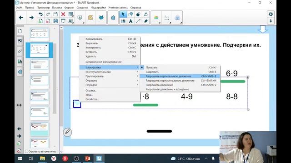Viewport: 291px width, 163px height.
Task: Open Gallery tab in sidebar
Action: (20, 41)
